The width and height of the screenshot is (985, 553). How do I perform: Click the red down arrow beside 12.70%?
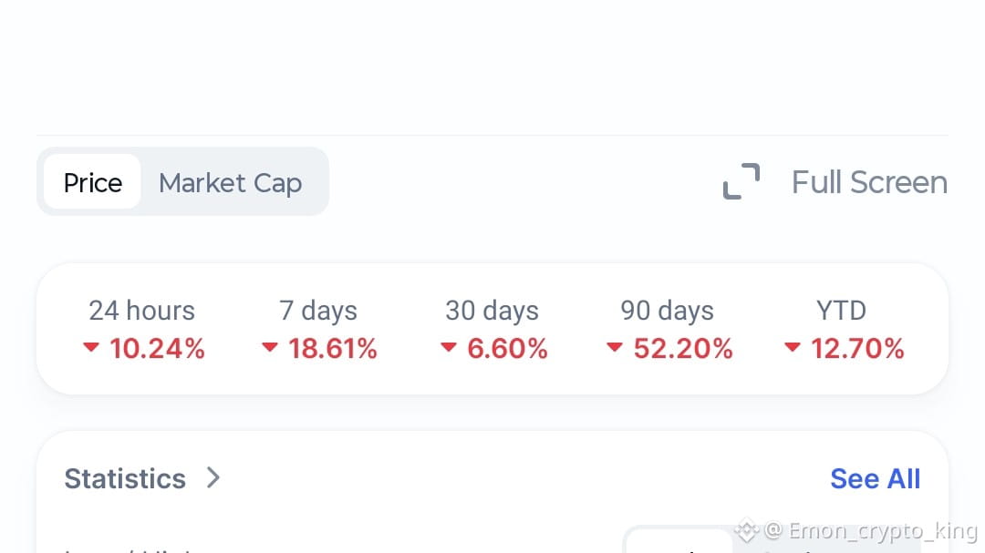pyautogui.click(x=793, y=347)
